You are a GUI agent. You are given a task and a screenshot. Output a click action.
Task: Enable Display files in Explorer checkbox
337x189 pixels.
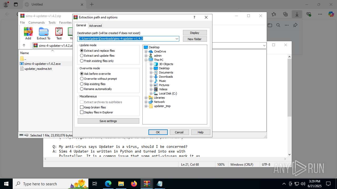97,112
